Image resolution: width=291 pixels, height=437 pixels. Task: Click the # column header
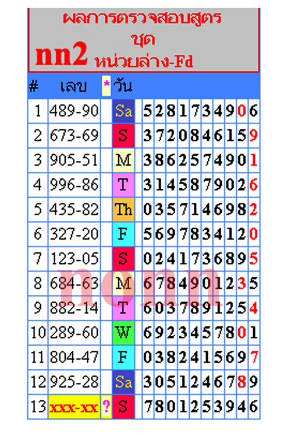click(x=34, y=86)
